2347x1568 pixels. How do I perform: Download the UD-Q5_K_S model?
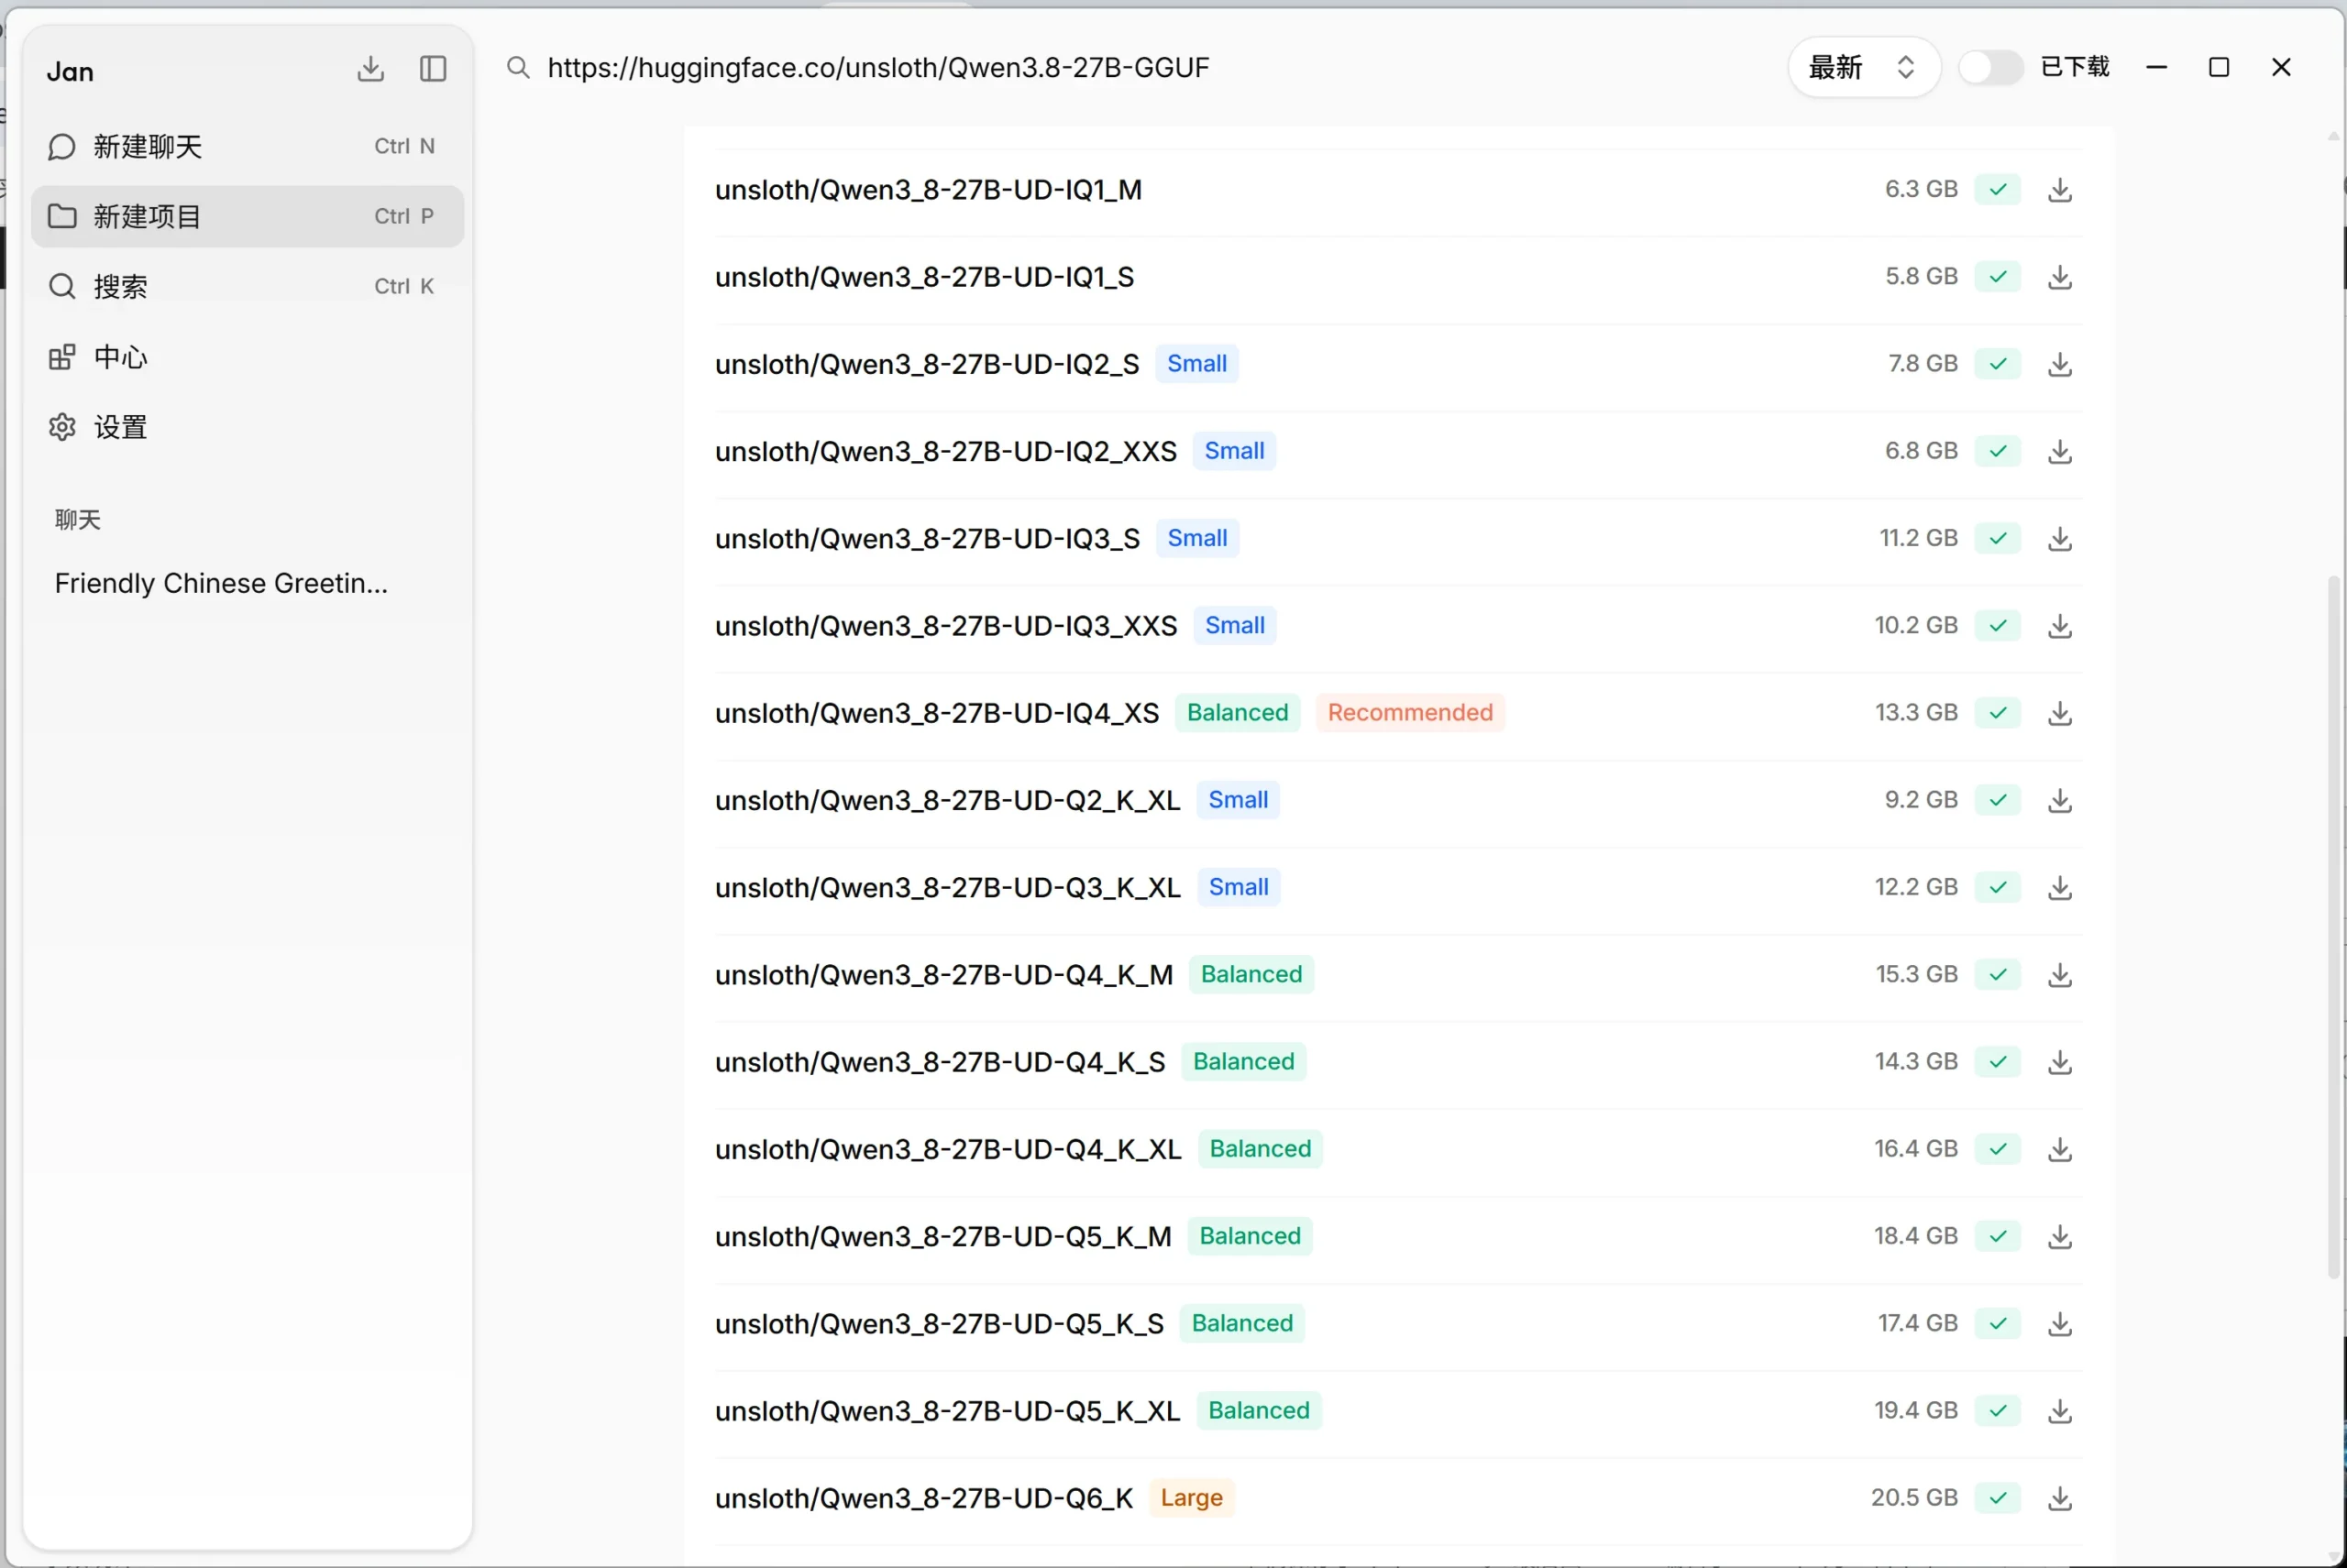coord(2059,1324)
